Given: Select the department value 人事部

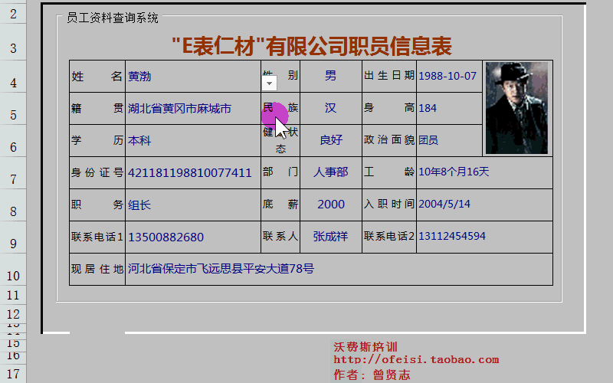Looking at the screenshot, I should point(331,173).
